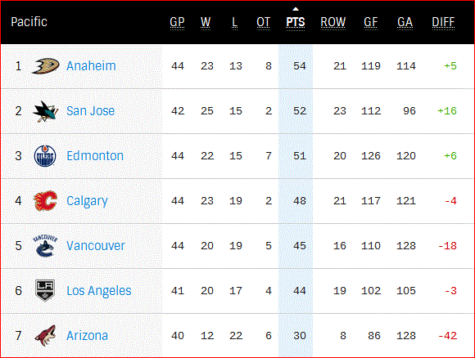Sort by ROW column header

pos(333,22)
